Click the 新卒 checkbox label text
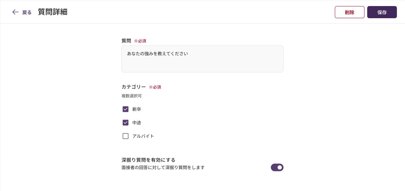This screenshot has height=191, width=405. tap(136, 109)
